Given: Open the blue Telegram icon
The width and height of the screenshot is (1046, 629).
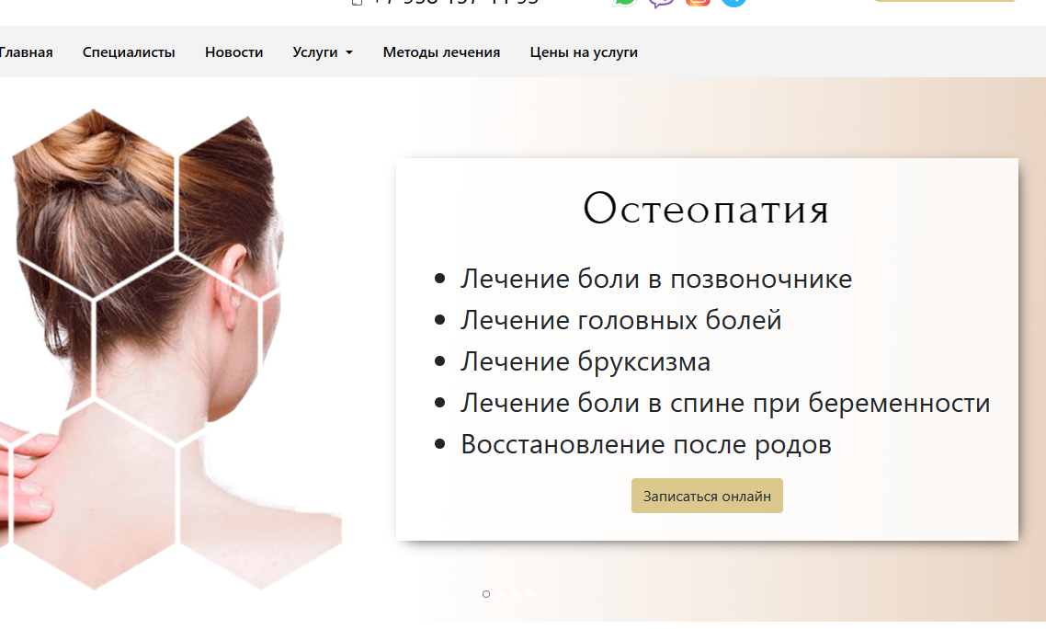Looking at the screenshot, I should [x=733, y=3].
